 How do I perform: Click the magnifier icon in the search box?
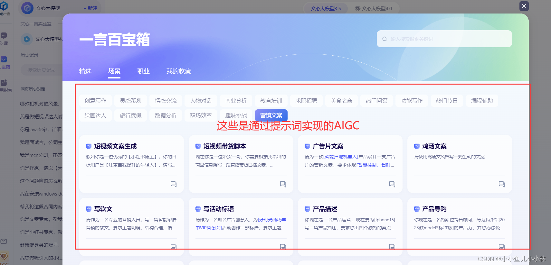click(x=385, y=39)
